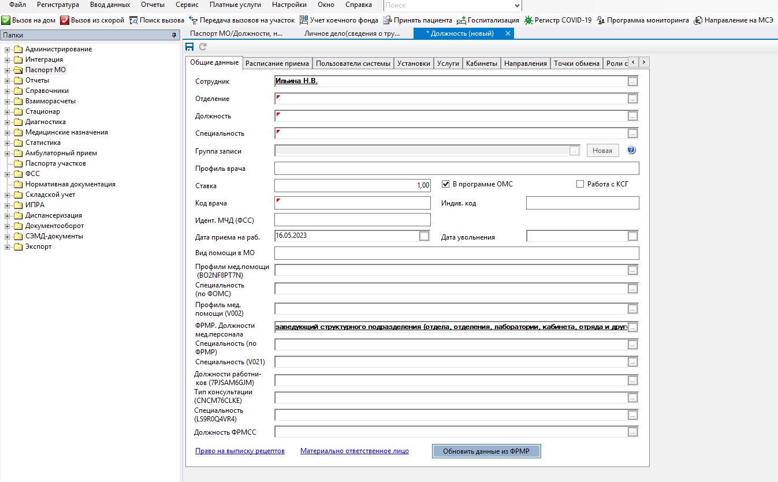Open the Файл menu
The width and height of the screenshot is (778, 482).
17,5
